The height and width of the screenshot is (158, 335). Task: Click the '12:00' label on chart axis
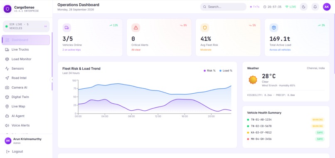click(x=158, y=117)
